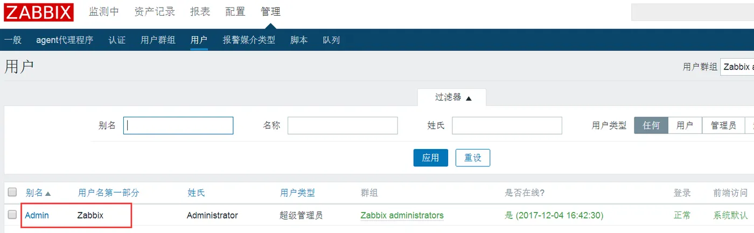Focus the 别名 filter input field
754x233 pixels.
click(178, 125)
